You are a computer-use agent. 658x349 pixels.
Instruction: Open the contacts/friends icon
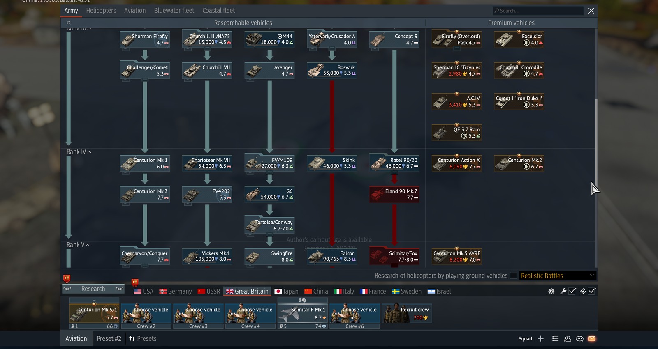coord(568,339)
